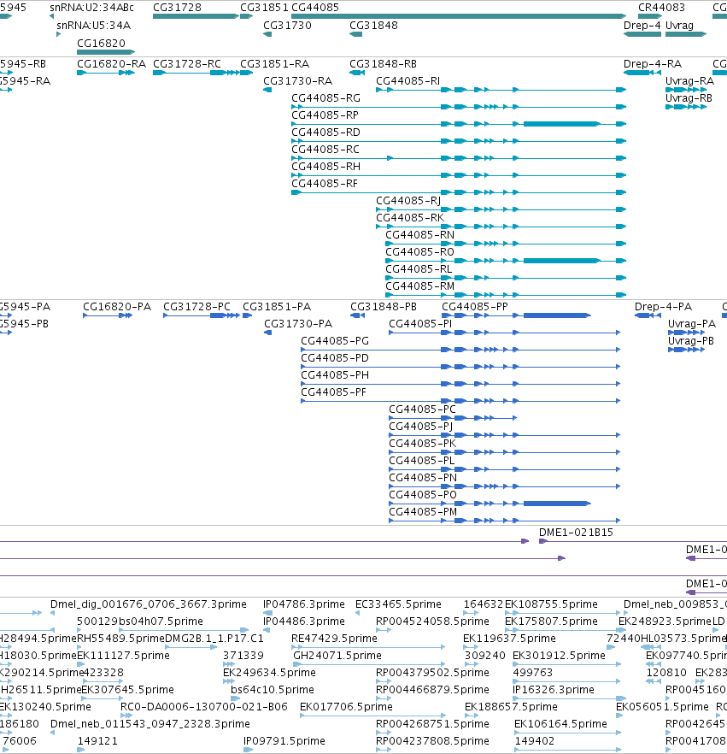Select the CG44085-PJ protein label
Viewport: 727px width, 754px height.
pyautogui.click(x=421, y=426)
